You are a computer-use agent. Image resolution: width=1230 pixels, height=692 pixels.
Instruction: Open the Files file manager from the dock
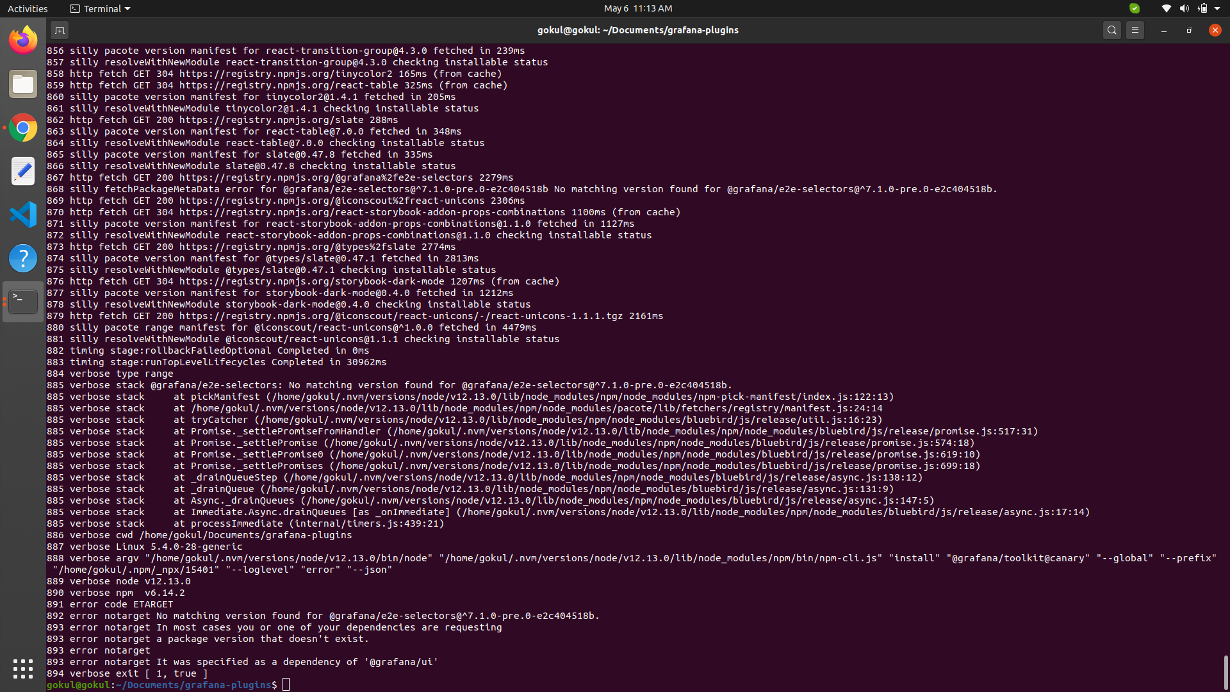22,83
